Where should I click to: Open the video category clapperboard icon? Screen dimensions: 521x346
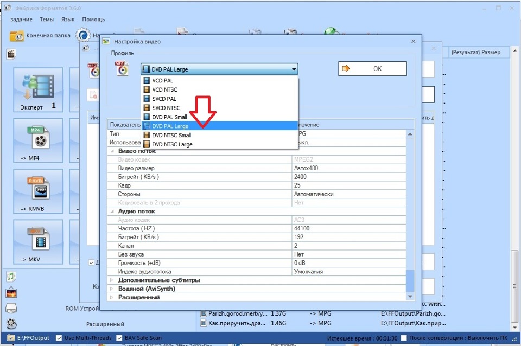tap(11, 54)
